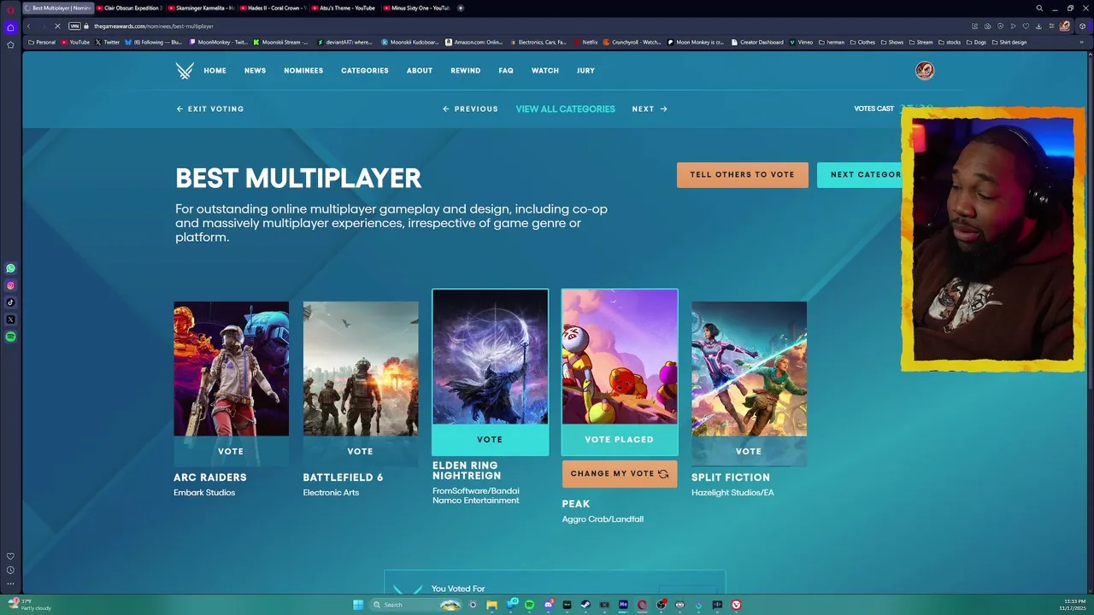Image resolution: width=1094 pixels, height=615 pixels.
Task: Go back using the browser back arrow
Action: 28,26
